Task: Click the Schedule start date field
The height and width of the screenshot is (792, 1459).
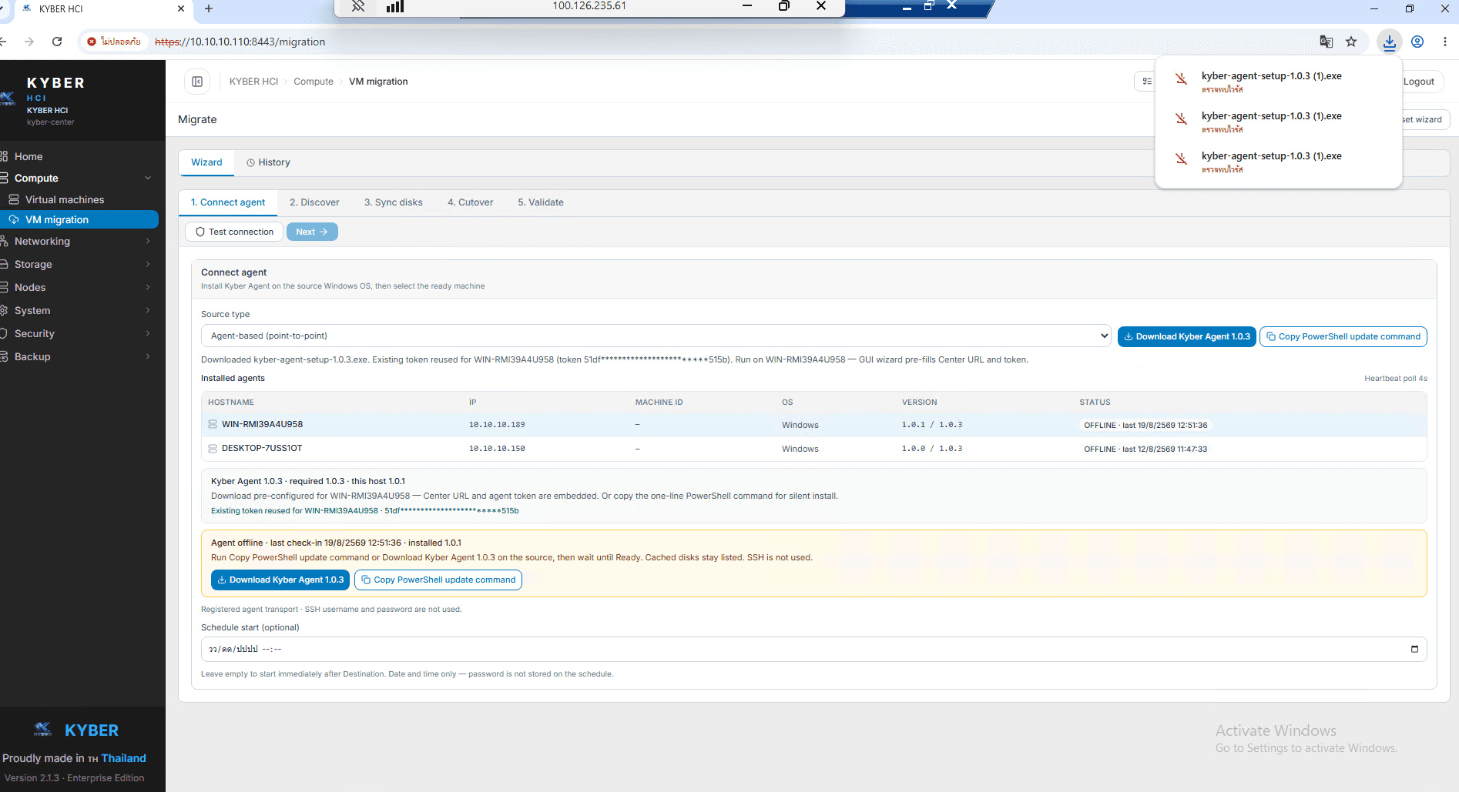Action: tap(813, 649)
